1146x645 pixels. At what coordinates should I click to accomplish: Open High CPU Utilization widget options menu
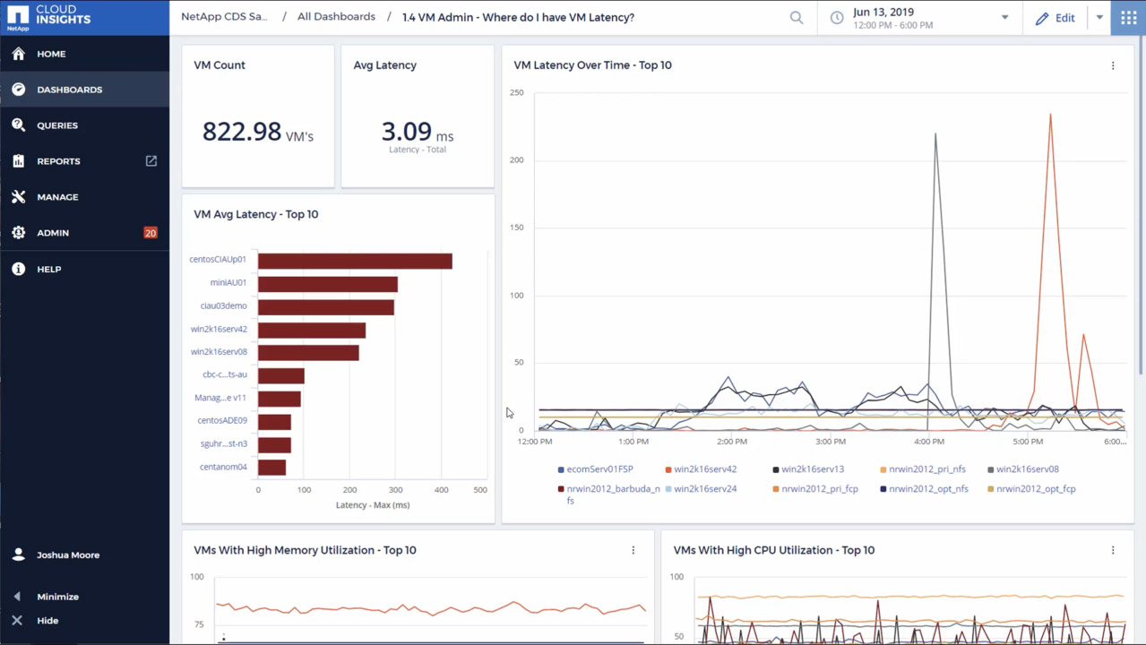[1113, 550]
